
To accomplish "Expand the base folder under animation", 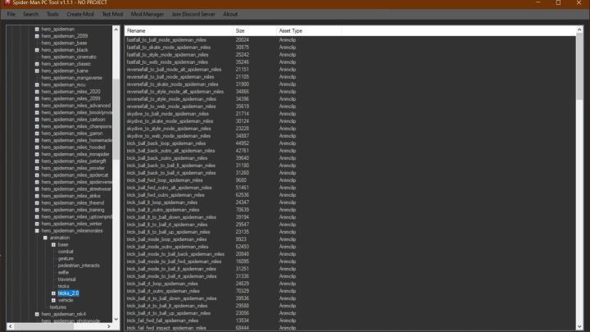I will tap(53, 244).
